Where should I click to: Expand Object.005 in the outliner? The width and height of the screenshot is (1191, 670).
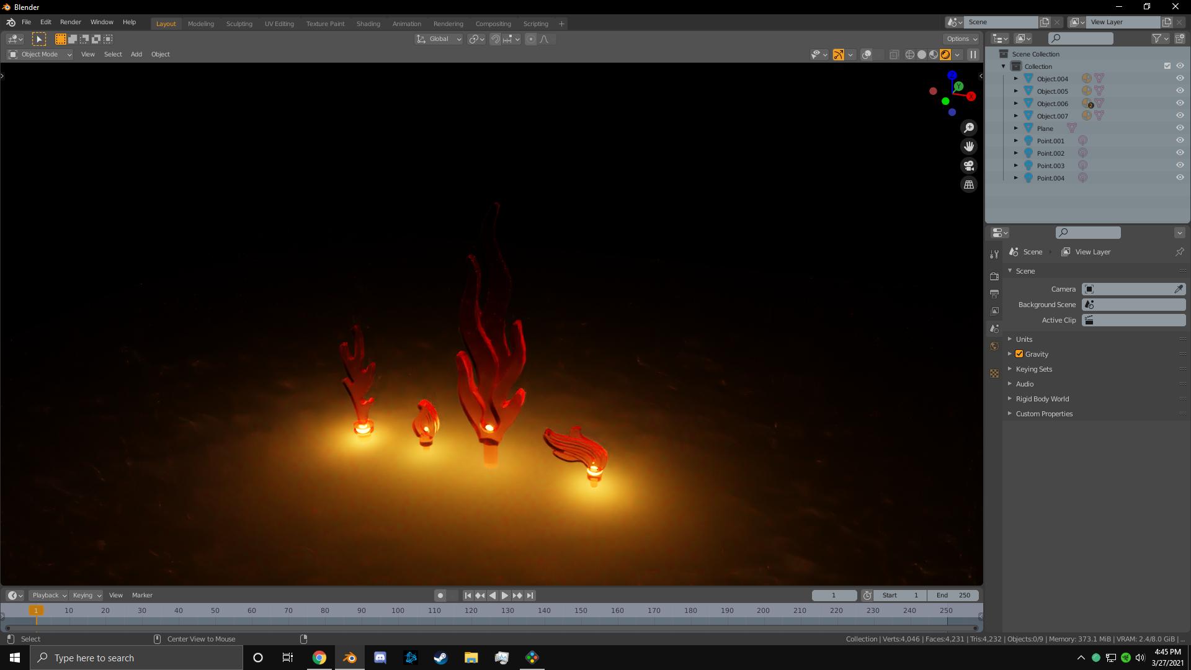1015,91
